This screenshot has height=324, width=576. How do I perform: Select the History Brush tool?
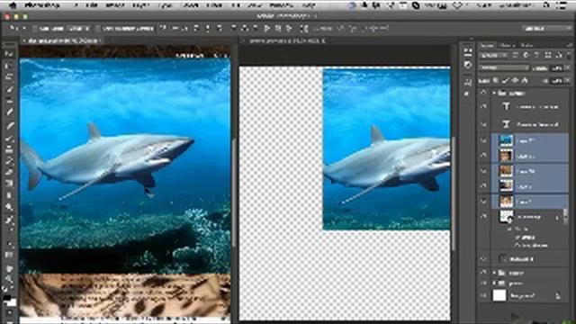9,161
